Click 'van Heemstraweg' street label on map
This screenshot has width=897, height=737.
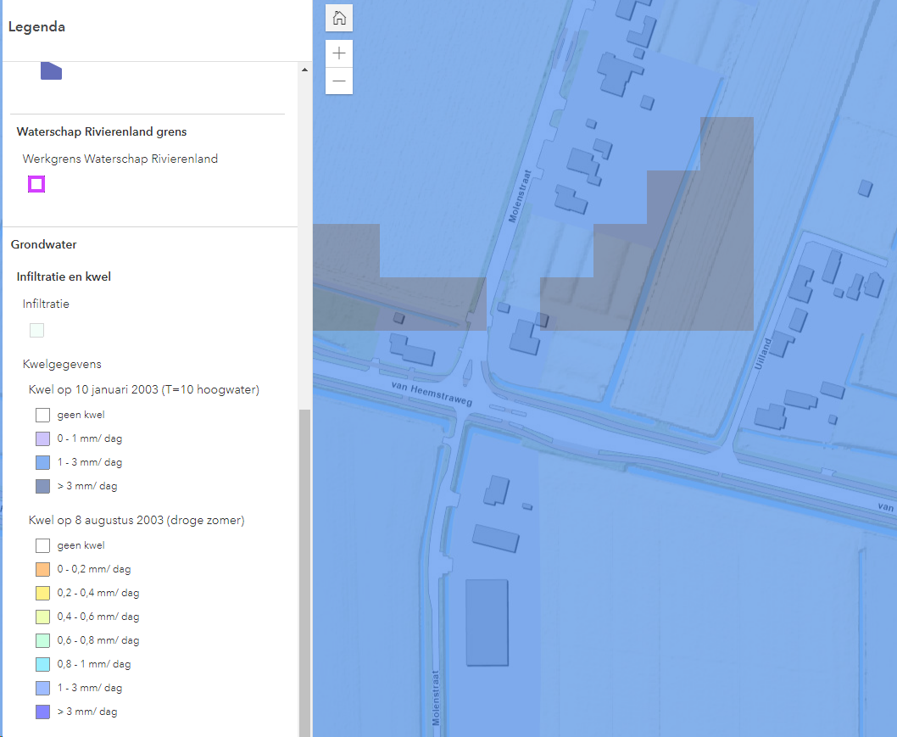tap(432, 394)
